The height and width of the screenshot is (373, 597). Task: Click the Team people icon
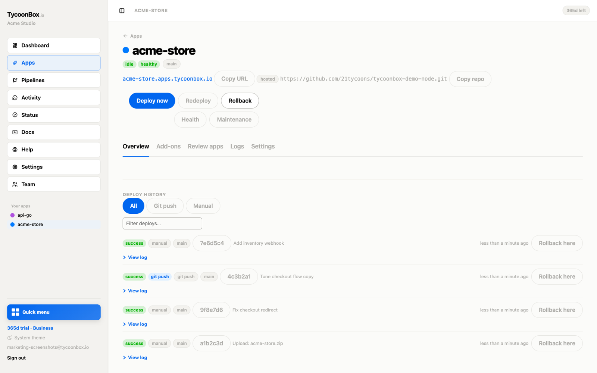tap(15, 184)
